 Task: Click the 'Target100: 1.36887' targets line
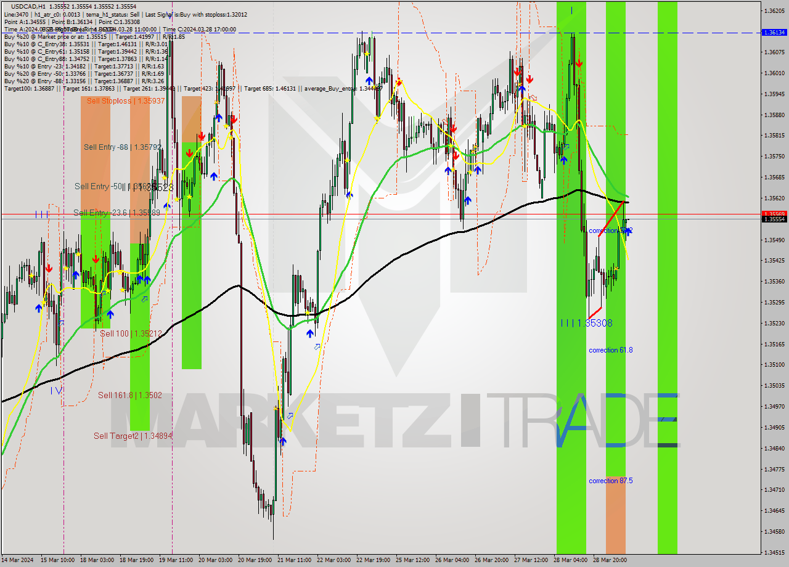[193, 88]
